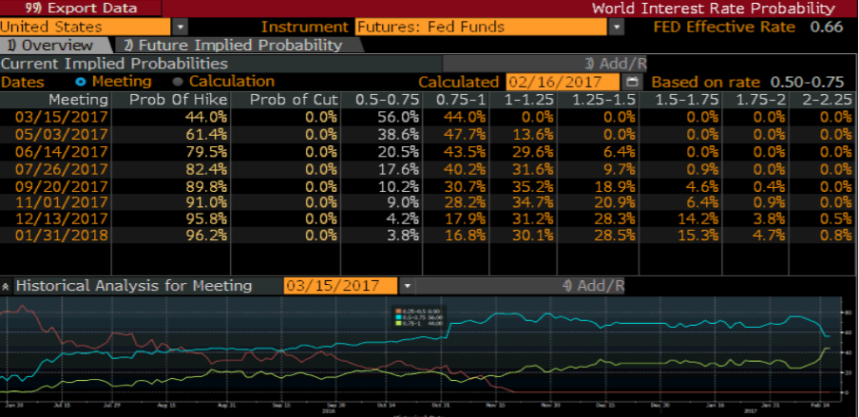Click the dropdown arrow beside historical meeting date
This screenshot has height=417, width=859.
tap(407, 286)
